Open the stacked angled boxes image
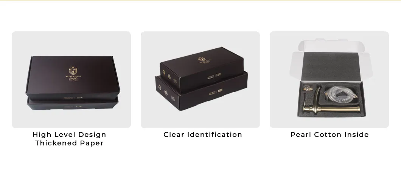 (x=200, y=79)
